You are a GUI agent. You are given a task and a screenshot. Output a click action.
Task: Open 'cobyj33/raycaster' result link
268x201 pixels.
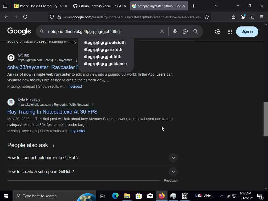43,67
